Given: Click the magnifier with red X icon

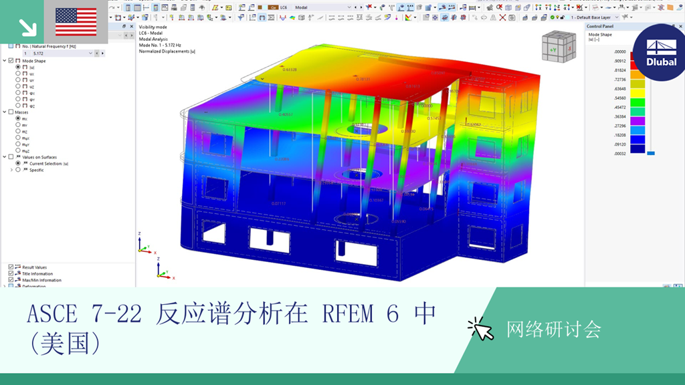Looking at the screenshot, I should tap(499, 7).
